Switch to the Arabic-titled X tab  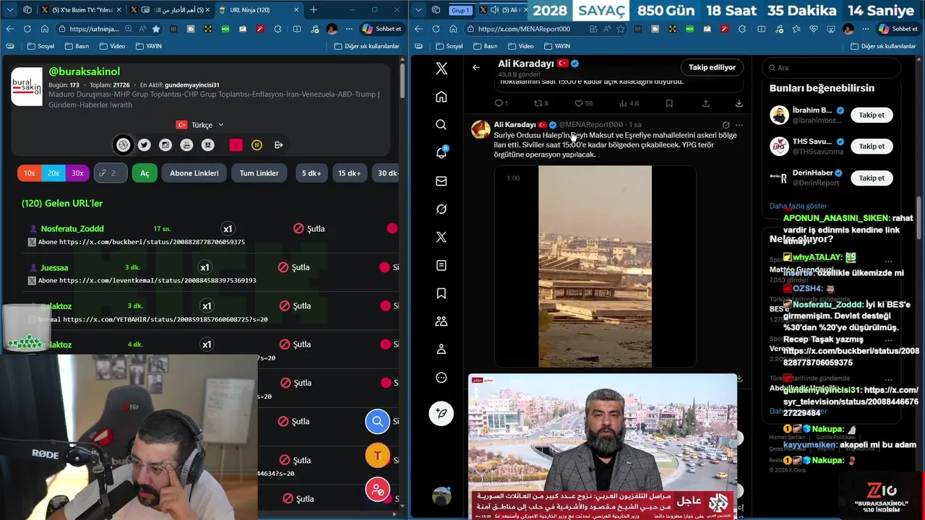(x=169, y=10)
